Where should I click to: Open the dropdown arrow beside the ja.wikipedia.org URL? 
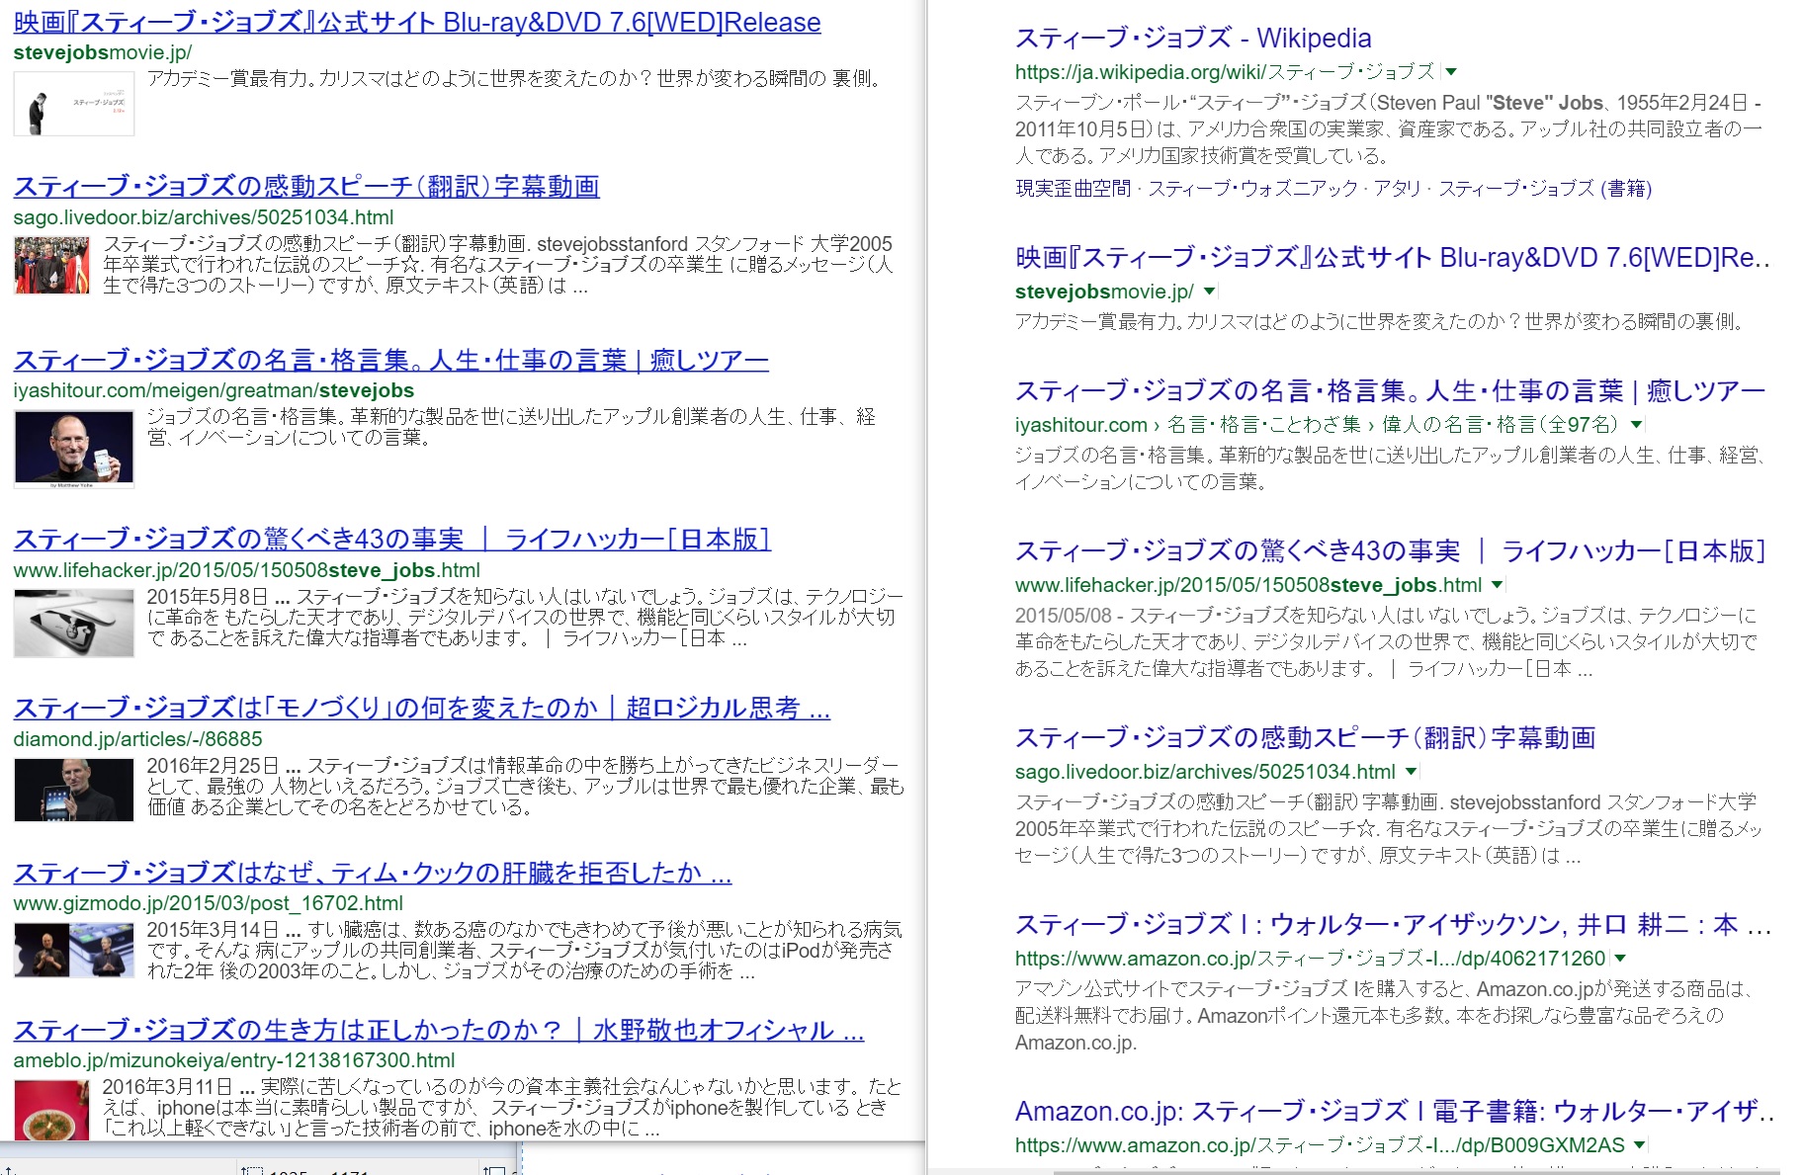click(1451, 71)
